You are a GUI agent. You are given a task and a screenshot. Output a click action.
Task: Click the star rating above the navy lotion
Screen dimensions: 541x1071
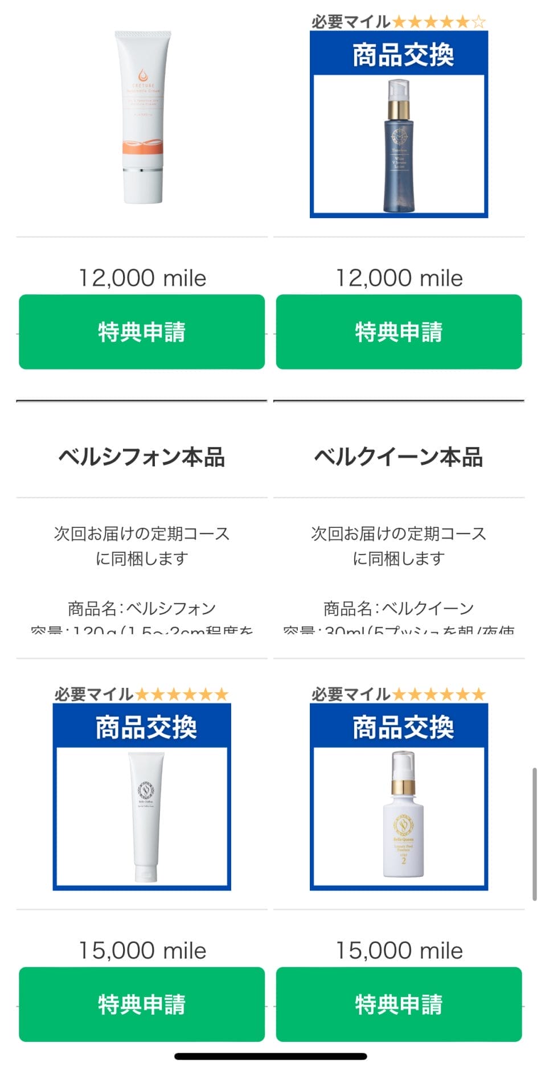click(x=438, y=22)
